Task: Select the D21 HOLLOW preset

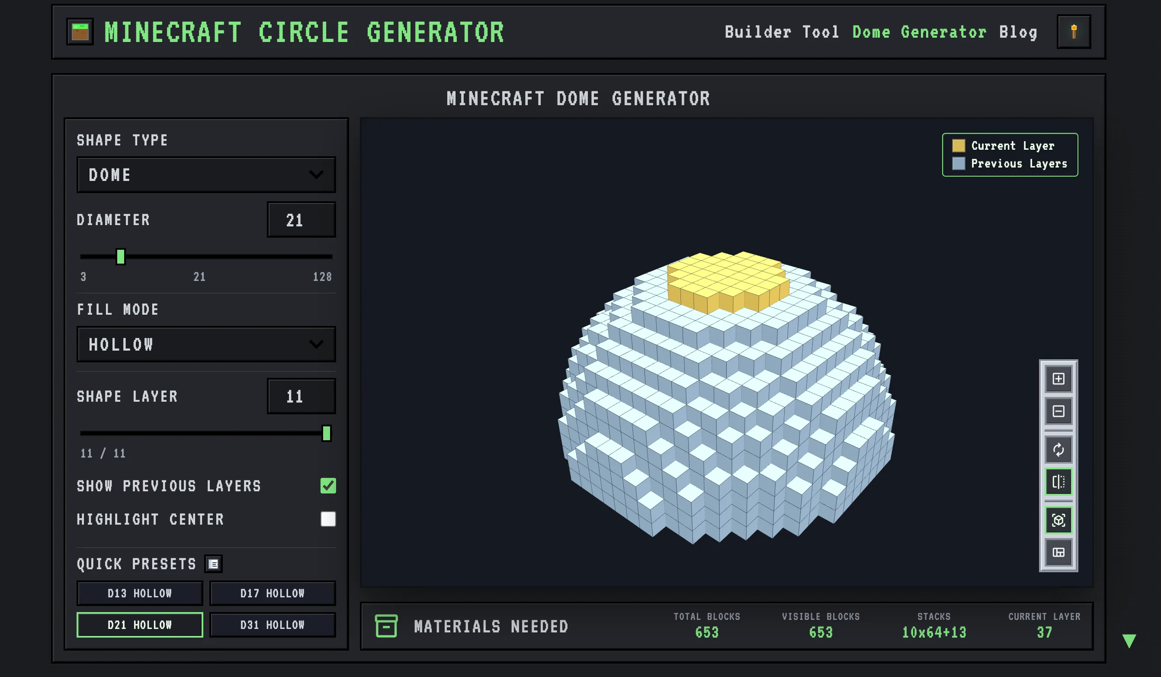Action: (140, 625)
